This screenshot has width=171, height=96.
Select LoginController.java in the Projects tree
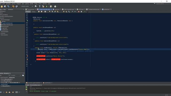pyautogui.click(x=7, y=23)
